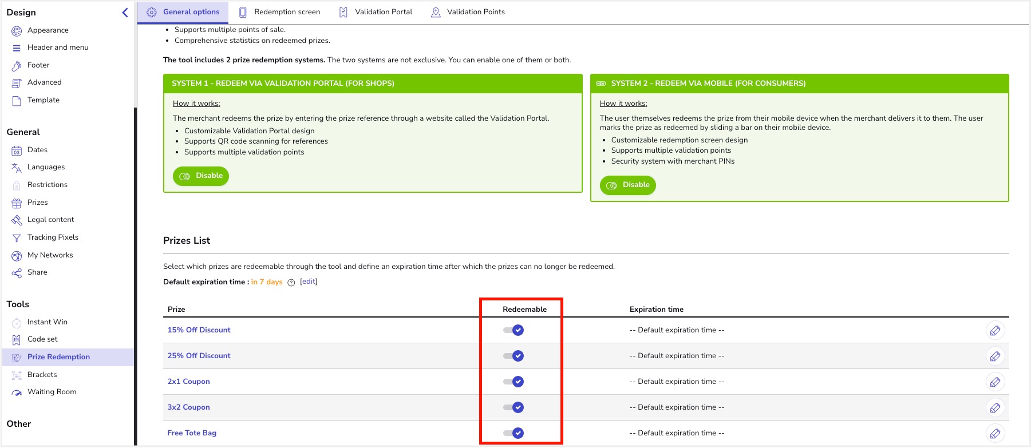
Task: Disable System 1 Validation Portal redemption
Action: coord(201,176)
